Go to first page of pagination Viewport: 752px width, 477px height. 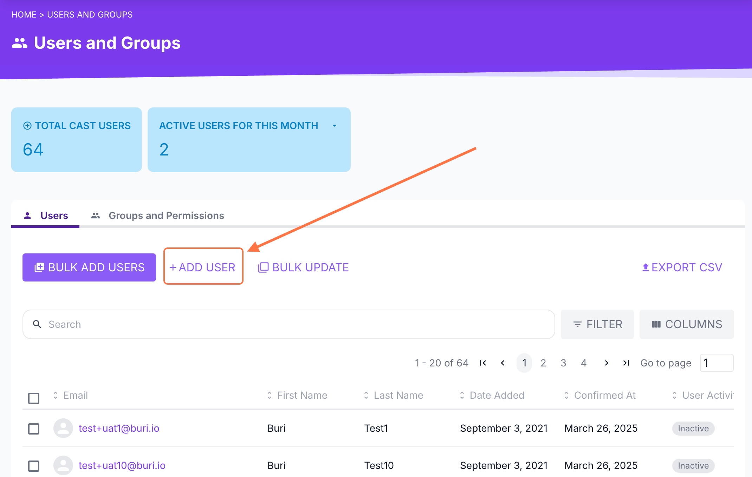click(x=483, y=363)
